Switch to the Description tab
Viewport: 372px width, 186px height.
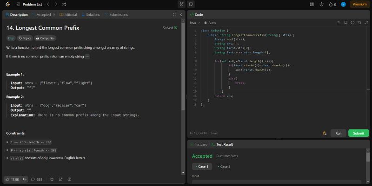17,14
